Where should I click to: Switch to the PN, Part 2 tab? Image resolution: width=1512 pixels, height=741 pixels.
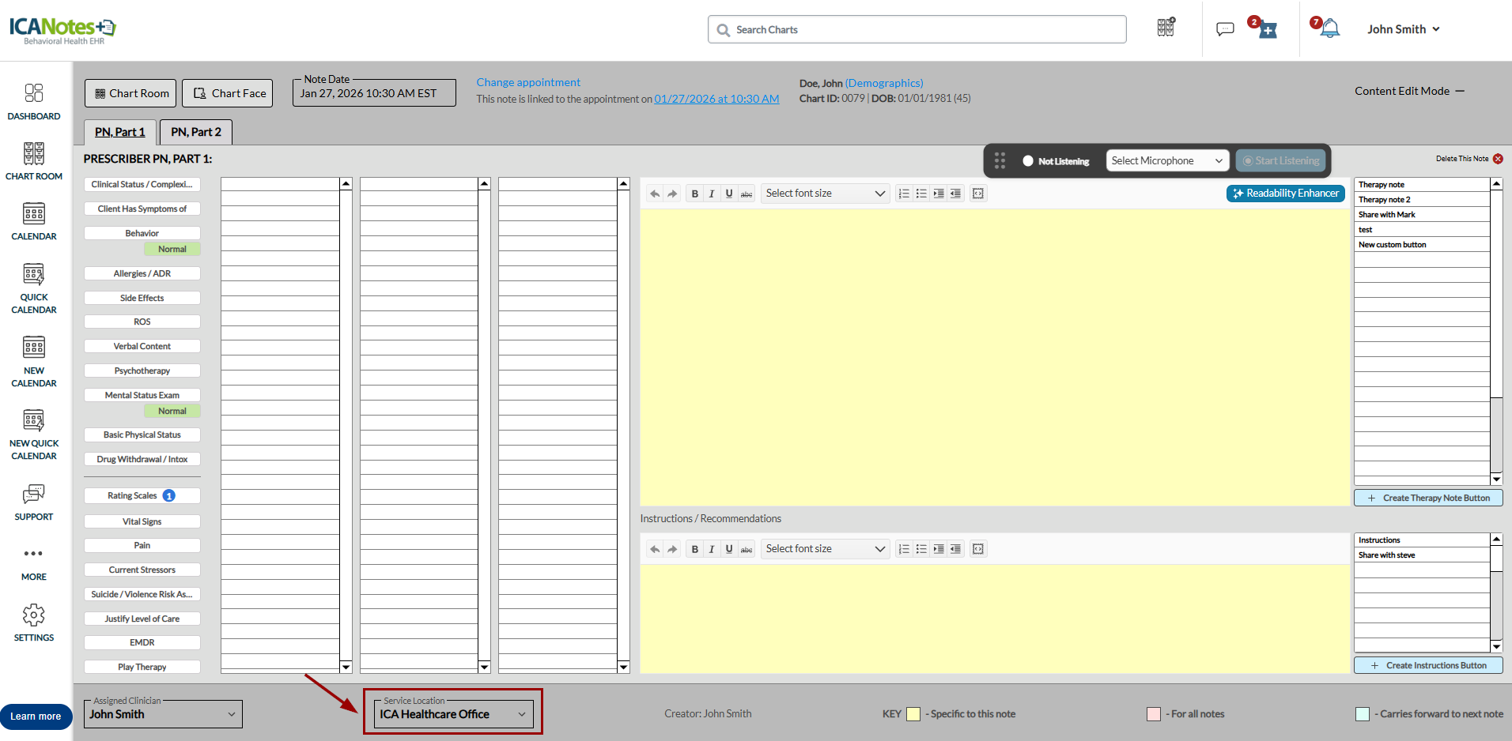(x=196, y=132)
